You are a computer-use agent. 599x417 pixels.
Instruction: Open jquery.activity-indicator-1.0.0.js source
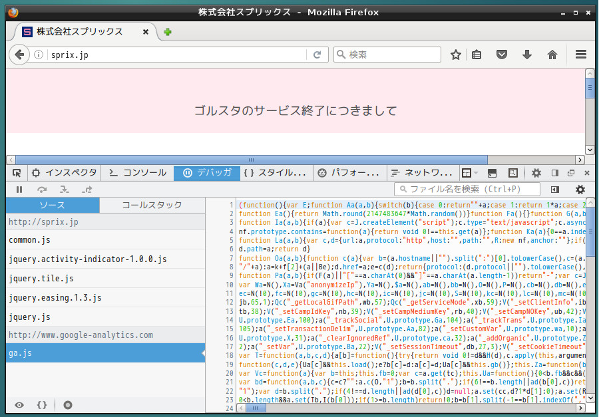(105, 259)
